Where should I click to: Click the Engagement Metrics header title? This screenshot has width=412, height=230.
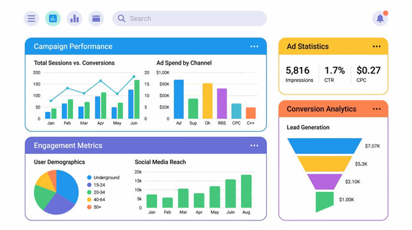tap(68, 146)
